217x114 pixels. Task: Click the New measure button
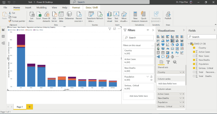135,17
